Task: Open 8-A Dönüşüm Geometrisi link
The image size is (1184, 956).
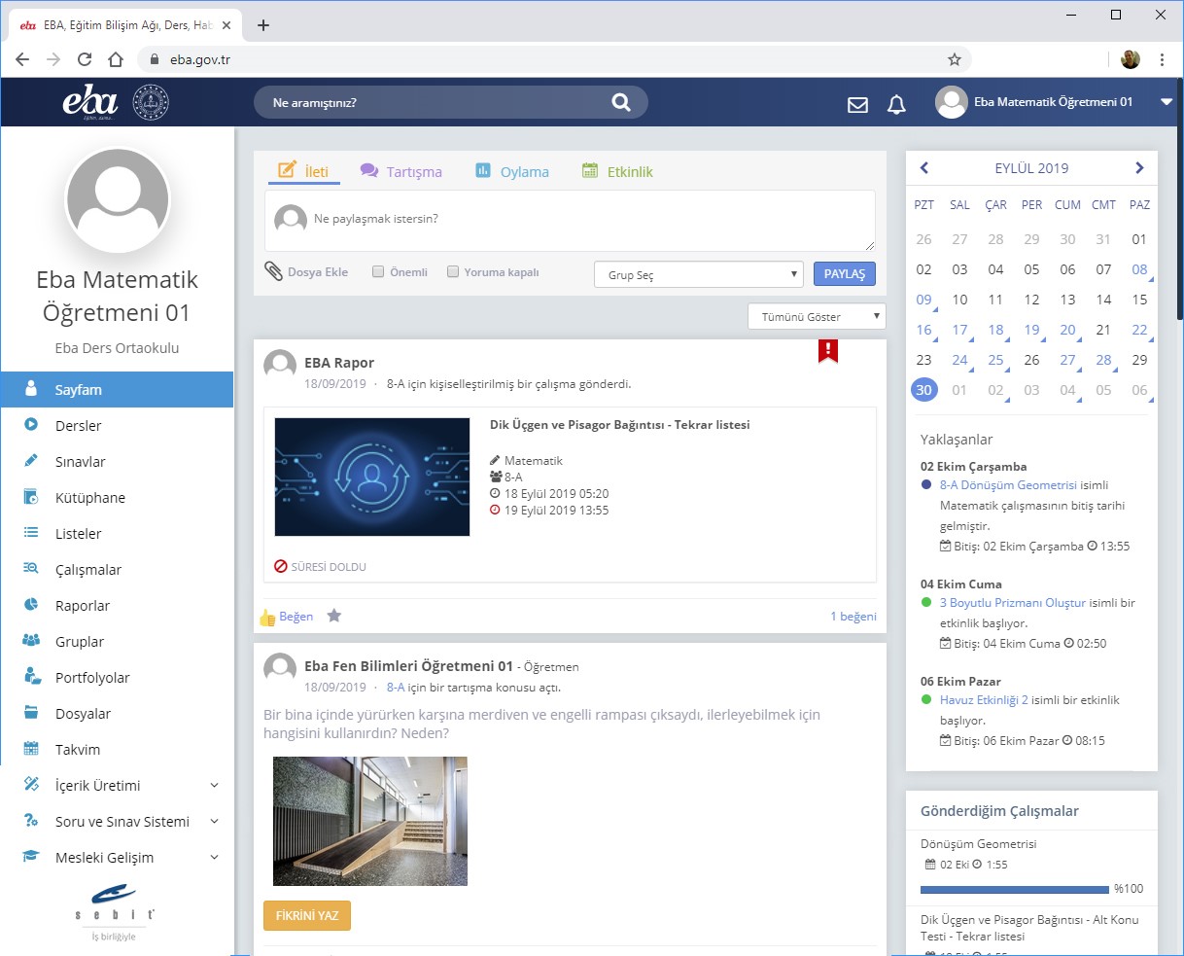Action: (1008, 485)
